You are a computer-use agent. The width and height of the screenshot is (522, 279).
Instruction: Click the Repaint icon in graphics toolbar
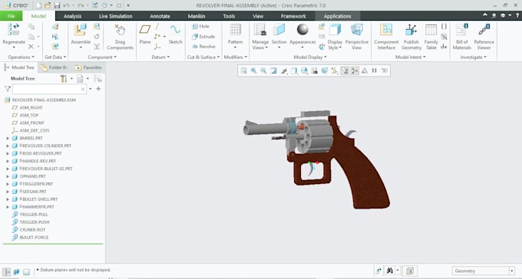(273, 71)
